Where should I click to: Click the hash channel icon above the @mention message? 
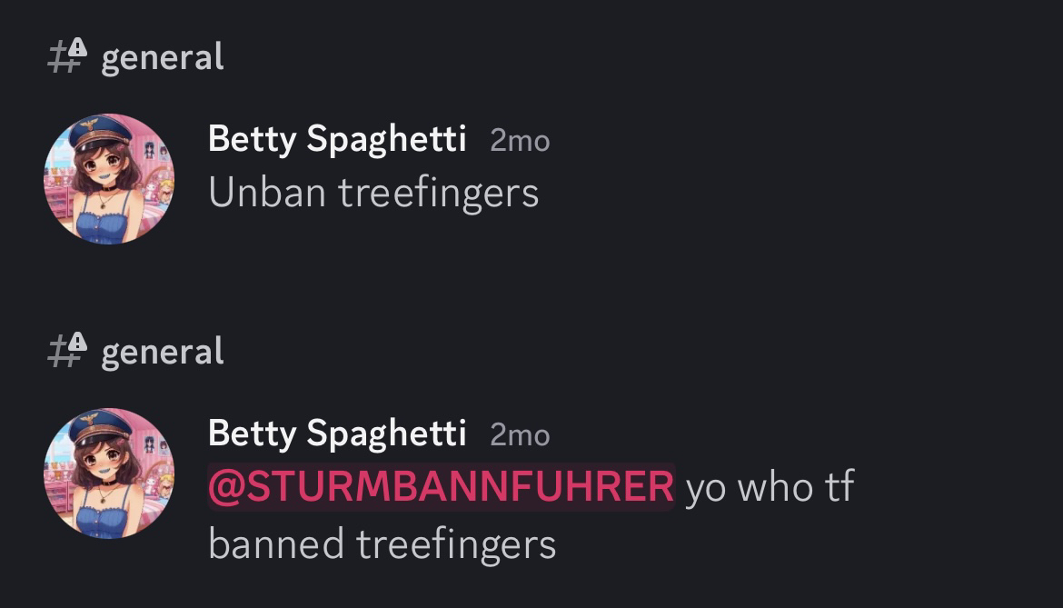click(66, 351)
